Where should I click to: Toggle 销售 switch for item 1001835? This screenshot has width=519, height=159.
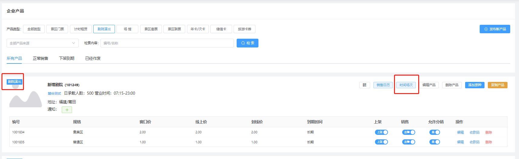(408, 142)
